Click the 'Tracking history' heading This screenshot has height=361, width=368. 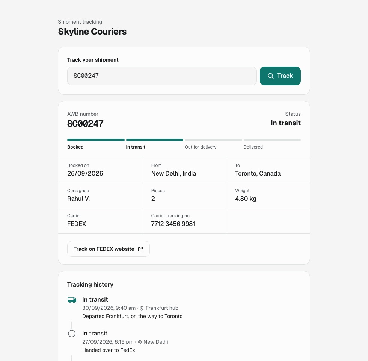[90, 284]
